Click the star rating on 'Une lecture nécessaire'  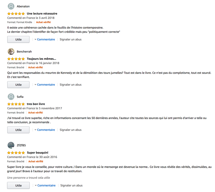16,14
